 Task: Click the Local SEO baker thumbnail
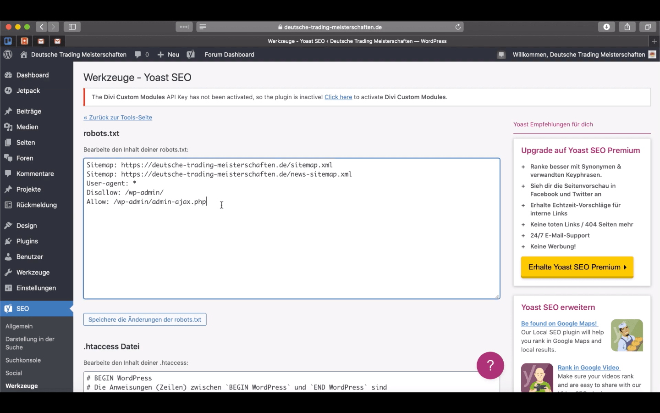[x=627, y=335]
